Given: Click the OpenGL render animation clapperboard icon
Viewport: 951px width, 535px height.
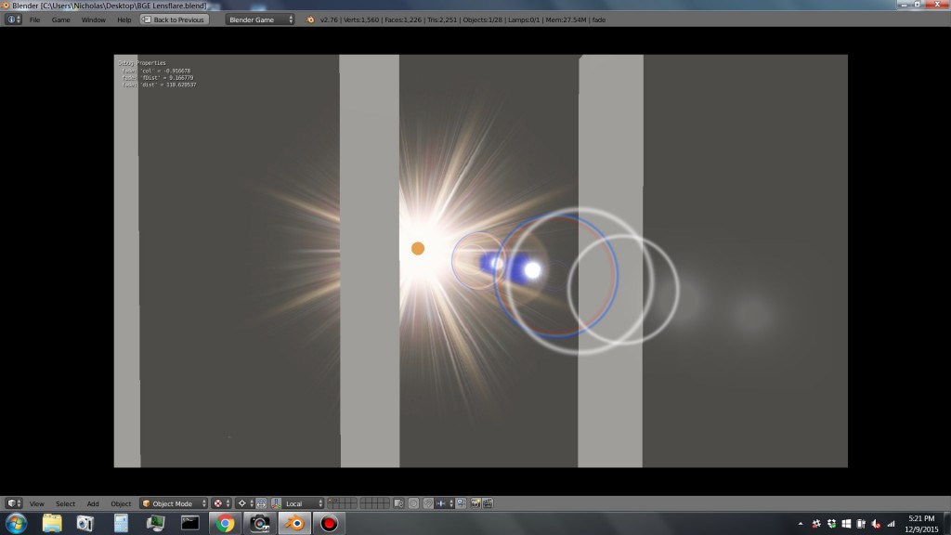Looking at the screenshot, I should pos(488,503).
